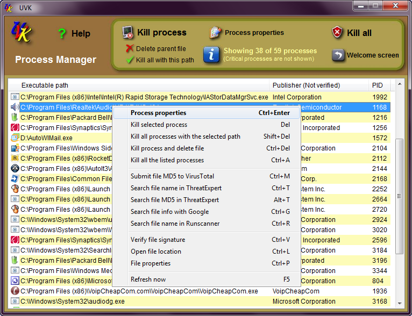Screen dimensions: 412x316
Task: Click the PID value 3168
Action: click(x=380, y=301)
